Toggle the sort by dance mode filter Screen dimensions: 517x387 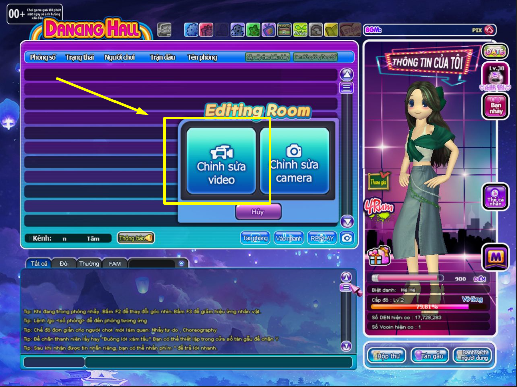[x=267, y=57]
